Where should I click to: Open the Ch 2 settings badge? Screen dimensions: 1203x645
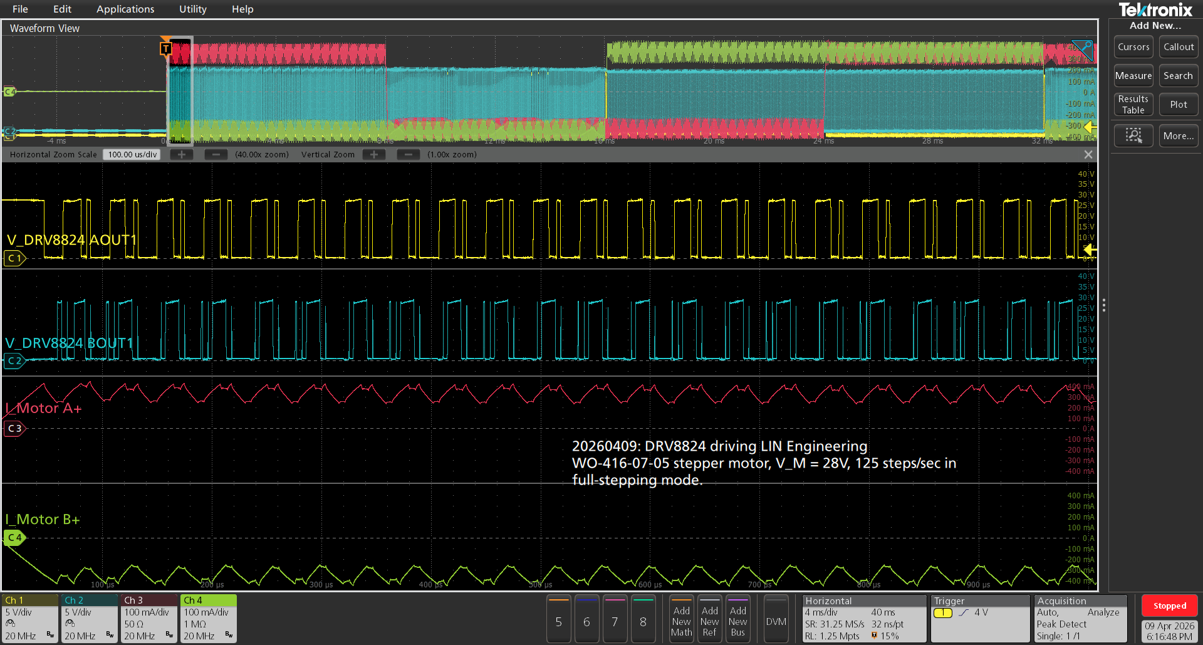pos(90,618)
